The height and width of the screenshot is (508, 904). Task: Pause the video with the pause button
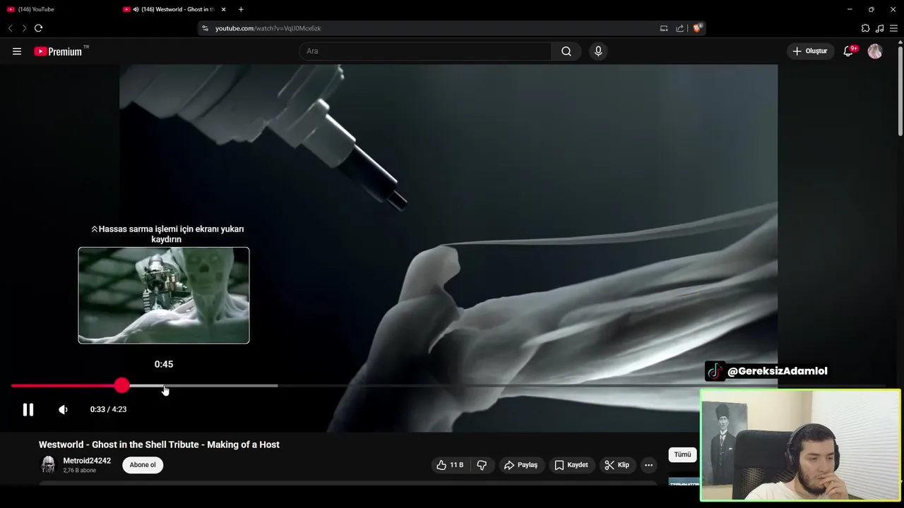28,409
